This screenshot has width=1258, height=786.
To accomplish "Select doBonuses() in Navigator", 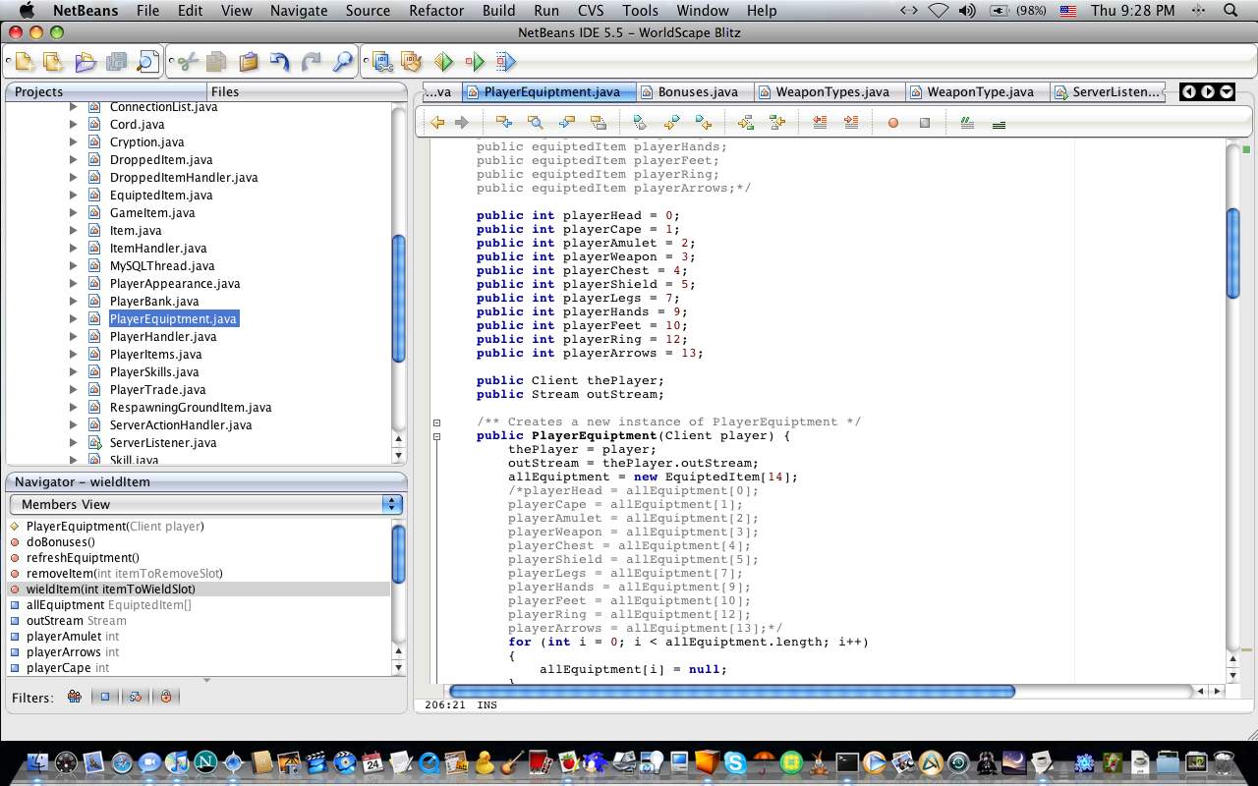I will 61,542.
